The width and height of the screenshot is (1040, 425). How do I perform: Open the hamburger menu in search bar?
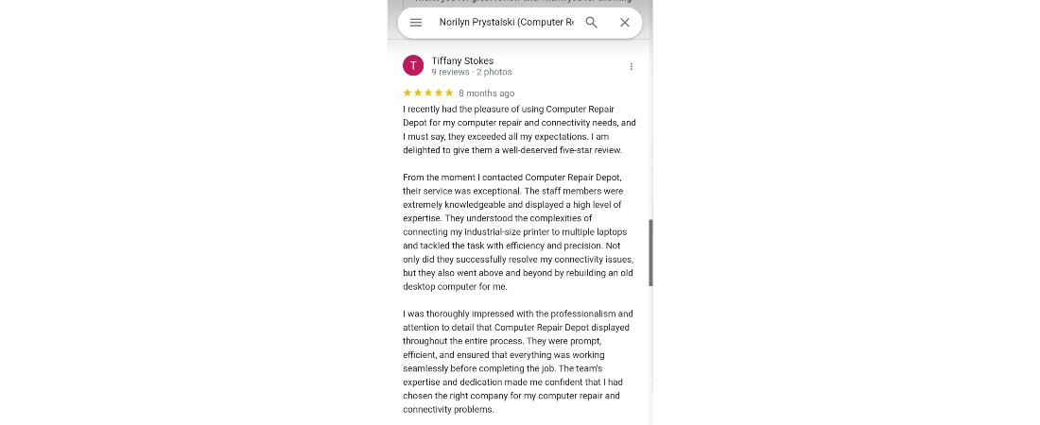click(x=416, y=23)
